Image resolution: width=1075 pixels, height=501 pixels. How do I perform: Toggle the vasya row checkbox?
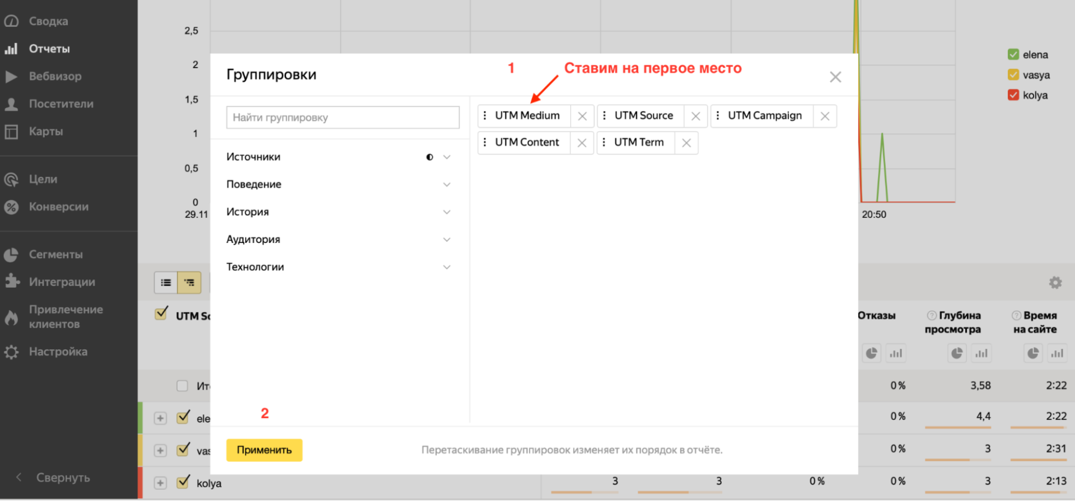point(183,450)
